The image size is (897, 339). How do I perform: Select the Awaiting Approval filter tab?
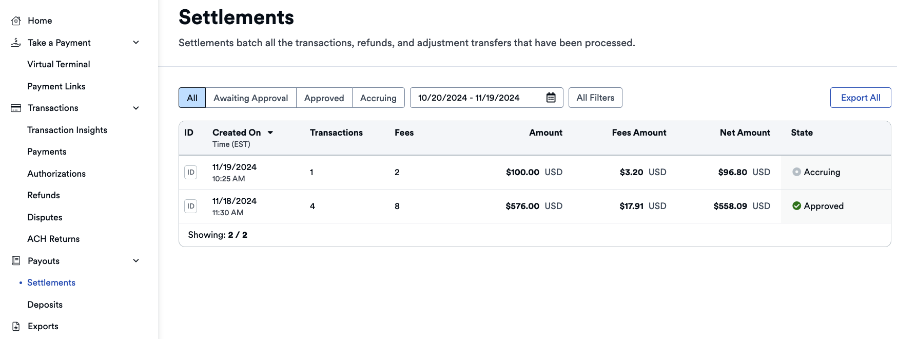coord(250,98)
